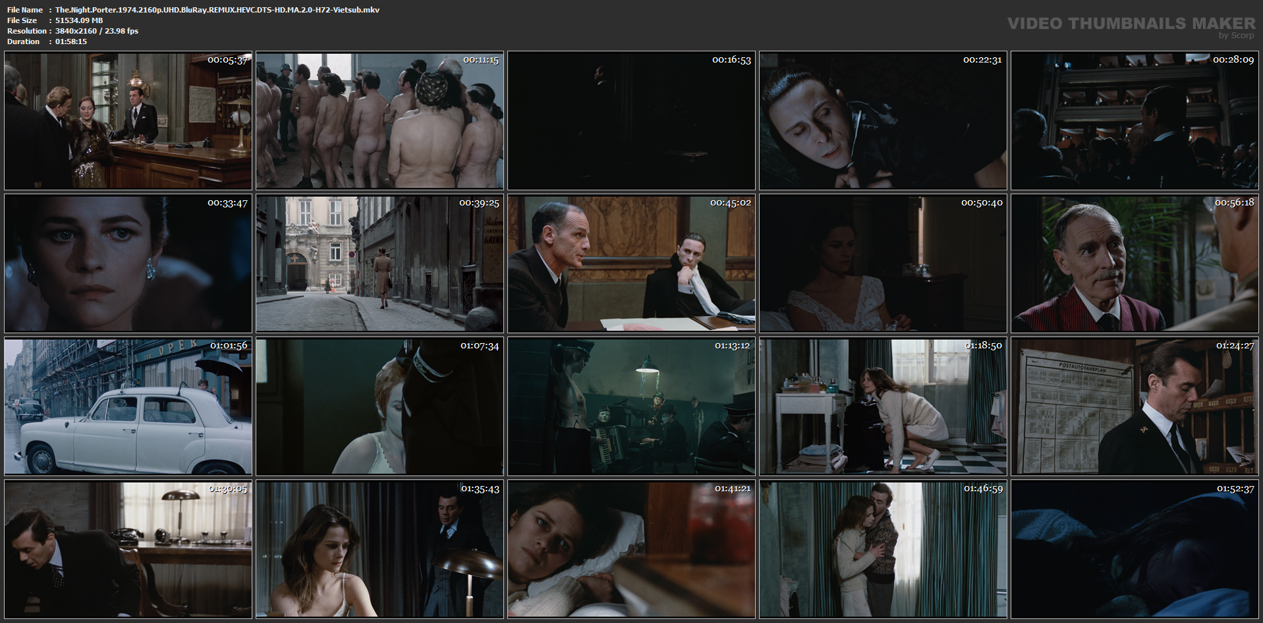Viewport: 1263px width, 623px height.
Task: Open the thumbnail at 00:11:15
Action: 380,121
